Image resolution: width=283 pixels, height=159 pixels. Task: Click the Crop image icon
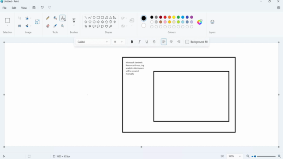pos(19,18)
